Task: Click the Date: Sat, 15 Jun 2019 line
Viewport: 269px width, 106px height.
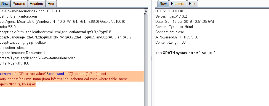Action: click(185, 21)
